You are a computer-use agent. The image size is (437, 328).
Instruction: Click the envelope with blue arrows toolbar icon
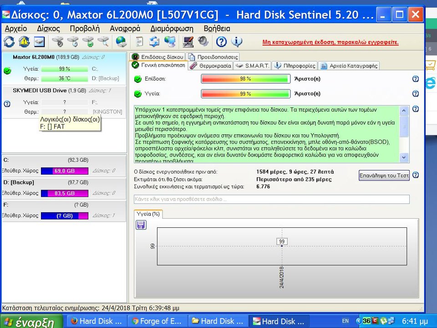154,42
